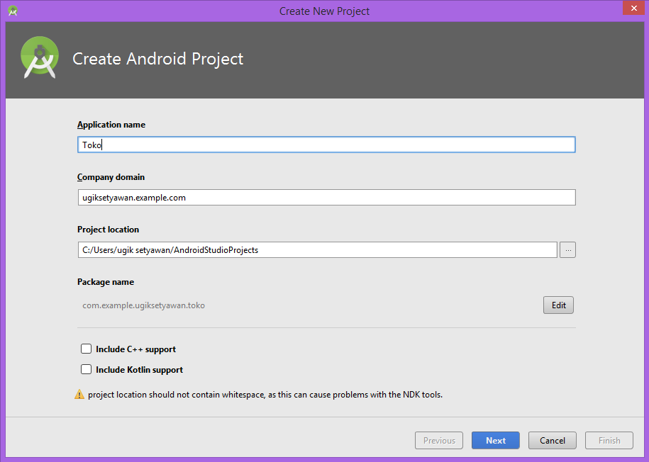Click the Application name label
The image size is (649, 462).
click(111, 125)
